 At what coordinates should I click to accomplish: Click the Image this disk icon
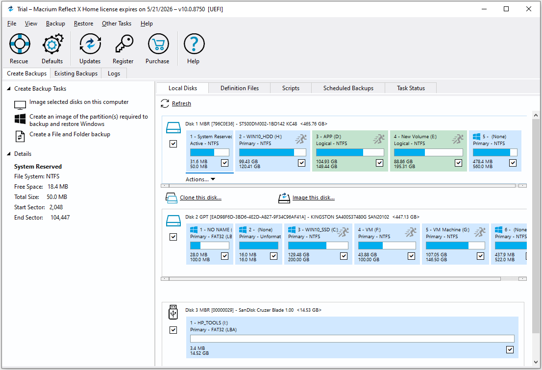coord(284,198)
